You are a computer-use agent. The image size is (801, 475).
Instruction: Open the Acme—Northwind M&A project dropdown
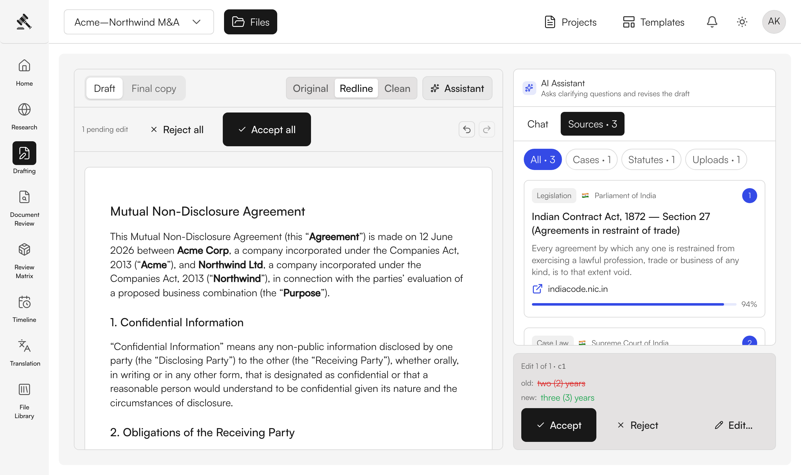coord(139,22)
